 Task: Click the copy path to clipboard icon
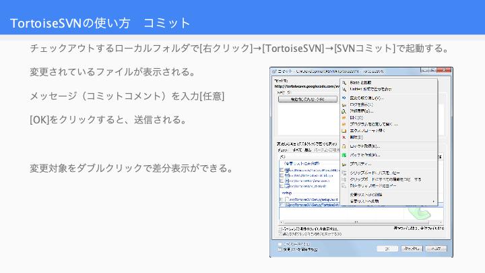point(344,173)
